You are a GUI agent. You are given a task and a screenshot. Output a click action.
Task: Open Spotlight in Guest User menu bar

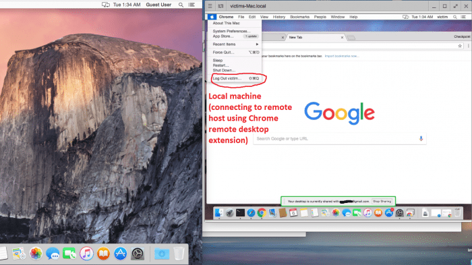pos(181,5)
